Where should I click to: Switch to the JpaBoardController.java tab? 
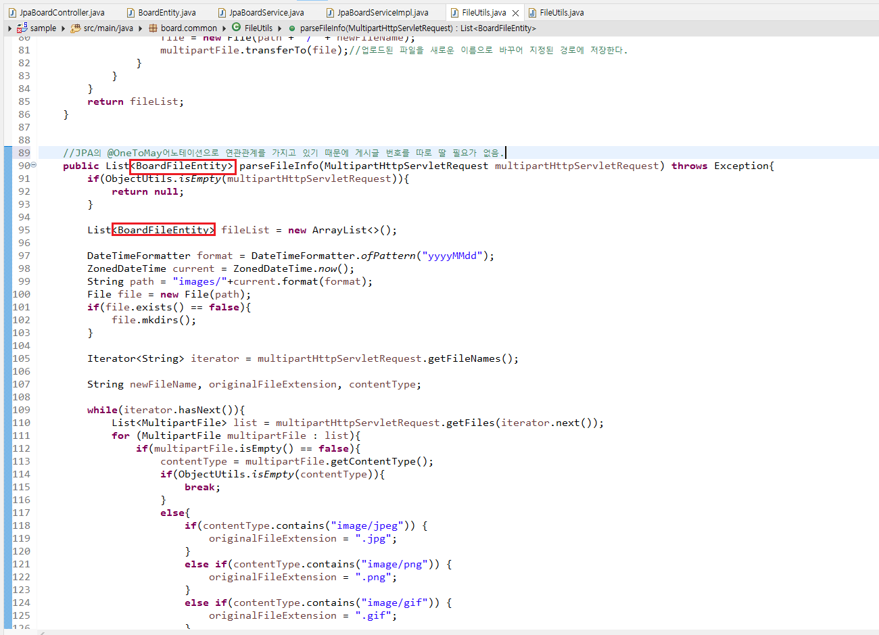tap(57, 12)
